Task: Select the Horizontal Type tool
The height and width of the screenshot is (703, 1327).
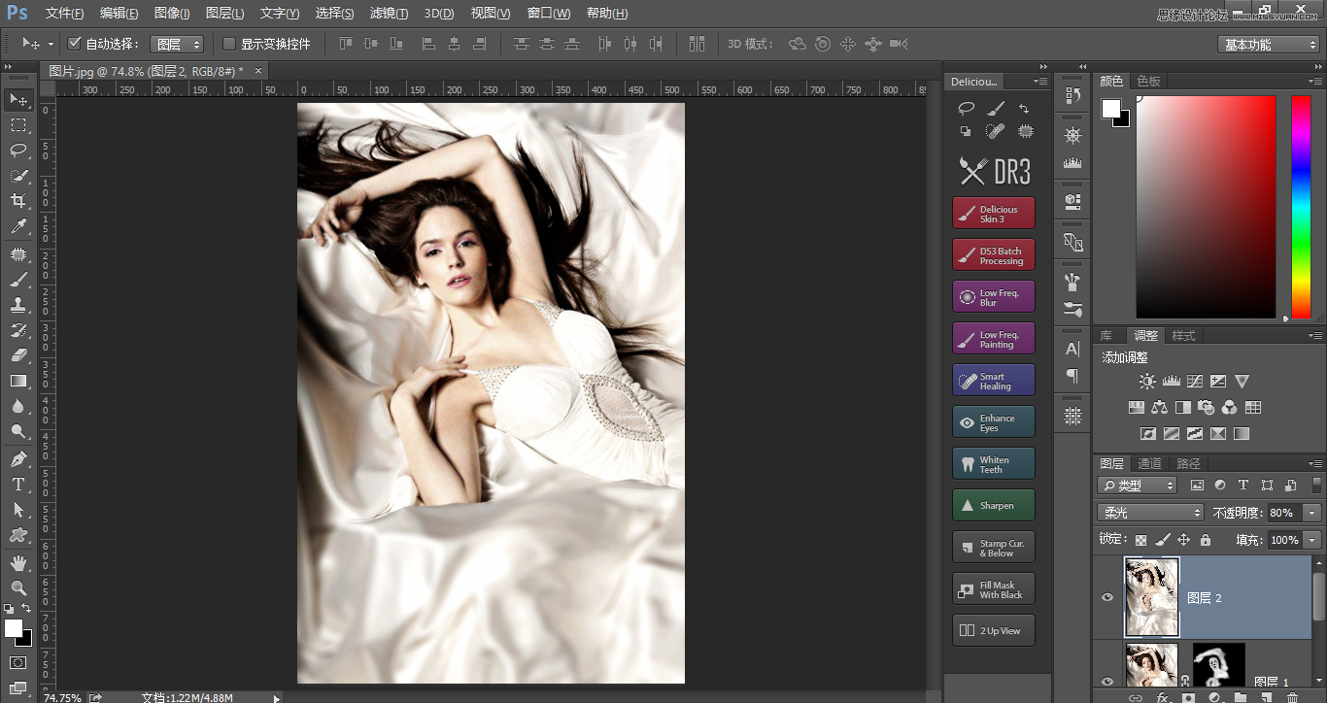Action: click(18, 484)
